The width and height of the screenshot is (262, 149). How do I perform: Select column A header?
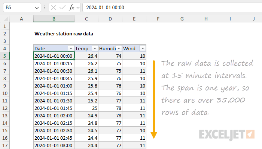[21, 19]
